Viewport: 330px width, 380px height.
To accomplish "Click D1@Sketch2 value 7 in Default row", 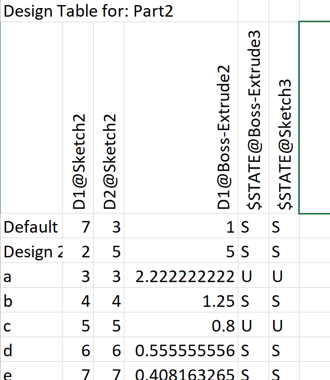I will (78, 226).
